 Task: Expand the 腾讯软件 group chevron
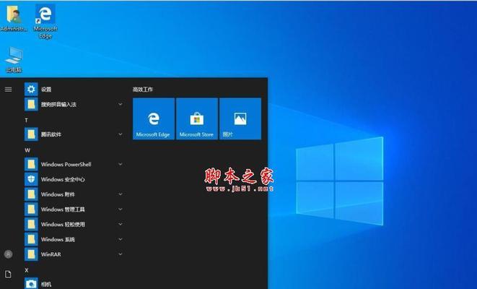click(x=121, y=134)
